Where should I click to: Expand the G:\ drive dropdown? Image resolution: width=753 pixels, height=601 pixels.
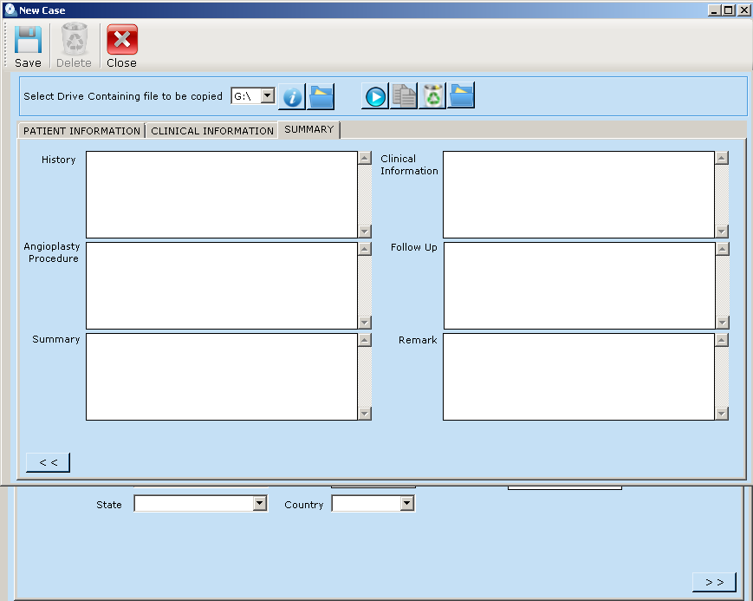click(267, 96)
